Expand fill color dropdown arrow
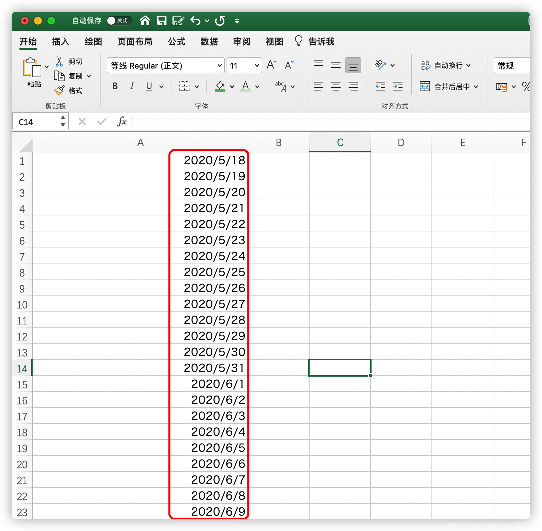Image resolution: width=542 pixels, height=531 pixels. [x=232, y=87]
